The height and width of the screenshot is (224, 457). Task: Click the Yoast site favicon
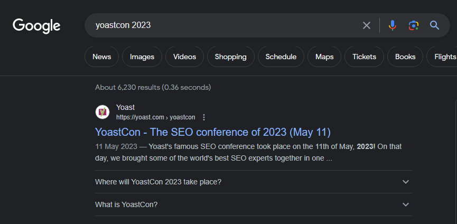tap(102, 112)
